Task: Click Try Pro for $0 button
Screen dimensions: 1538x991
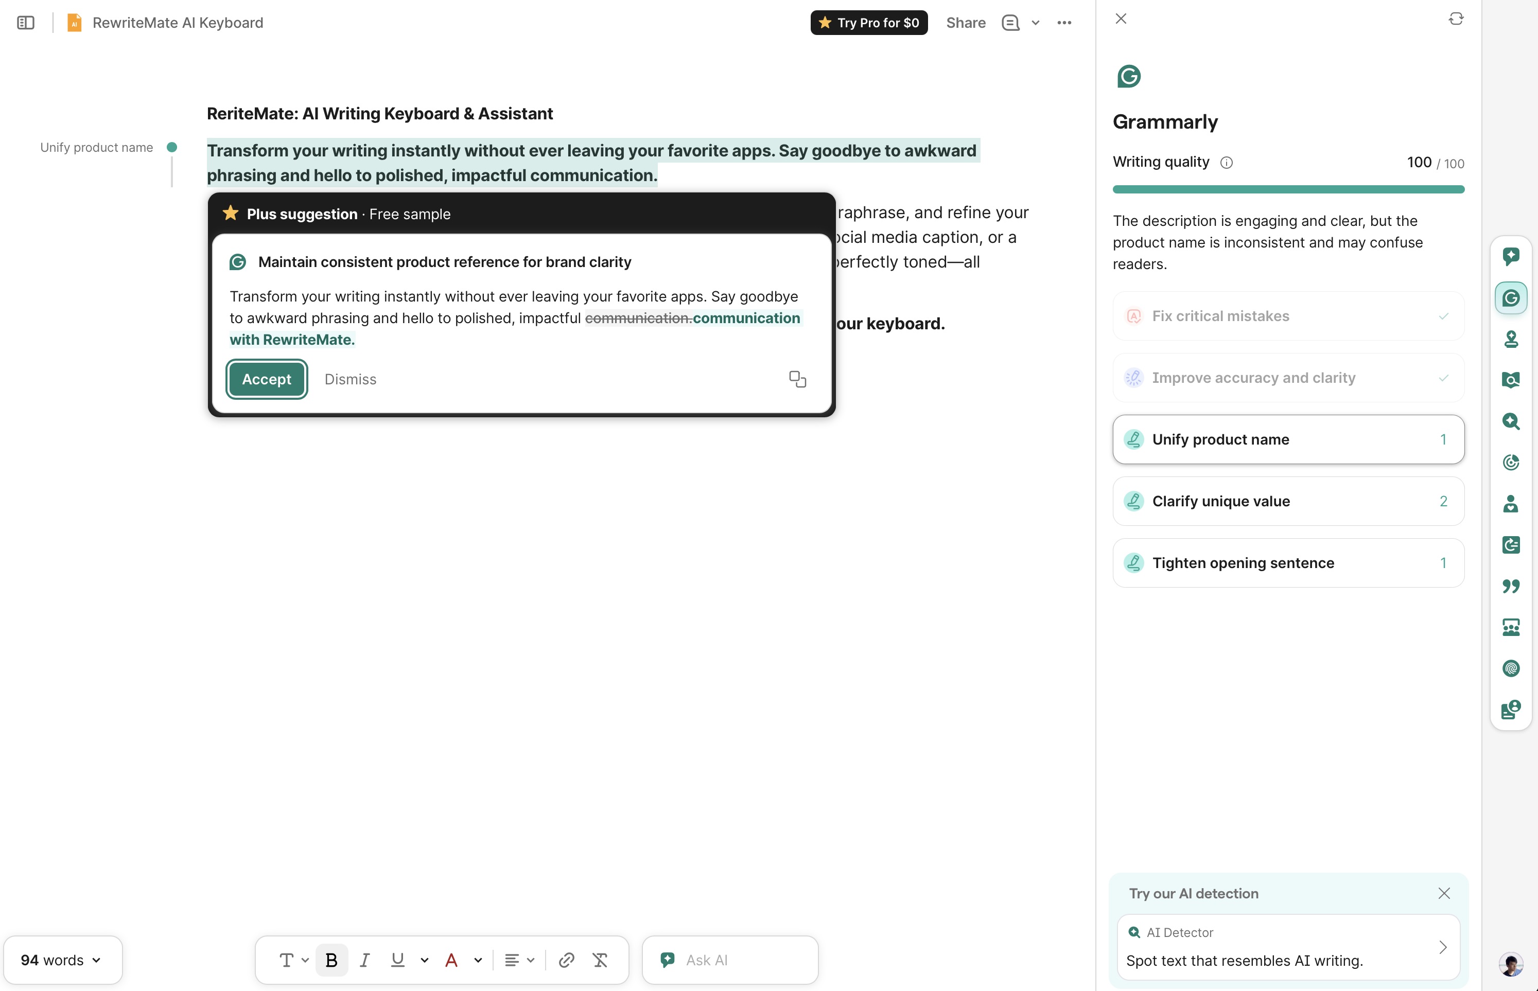Action: click(868, 23)
